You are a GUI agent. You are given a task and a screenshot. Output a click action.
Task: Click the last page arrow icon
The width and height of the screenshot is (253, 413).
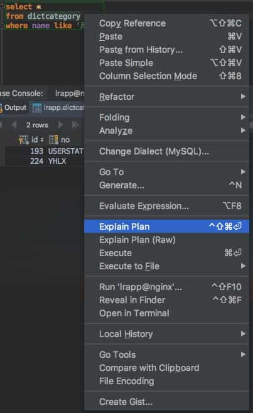tap(75, 125)
